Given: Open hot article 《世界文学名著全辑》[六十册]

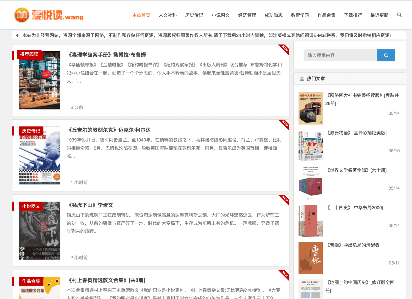Looking at the screenshot, I should click(x=356, y=170).
